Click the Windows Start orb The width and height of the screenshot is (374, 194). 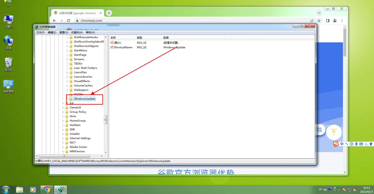pyautogui.click(x=6, y=189)
